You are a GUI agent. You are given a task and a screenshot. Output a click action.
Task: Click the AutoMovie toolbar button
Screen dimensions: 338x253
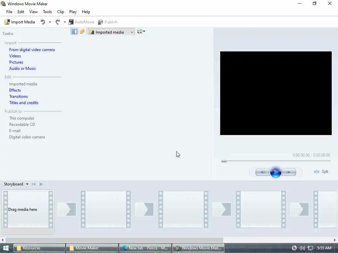coord(81,22)
